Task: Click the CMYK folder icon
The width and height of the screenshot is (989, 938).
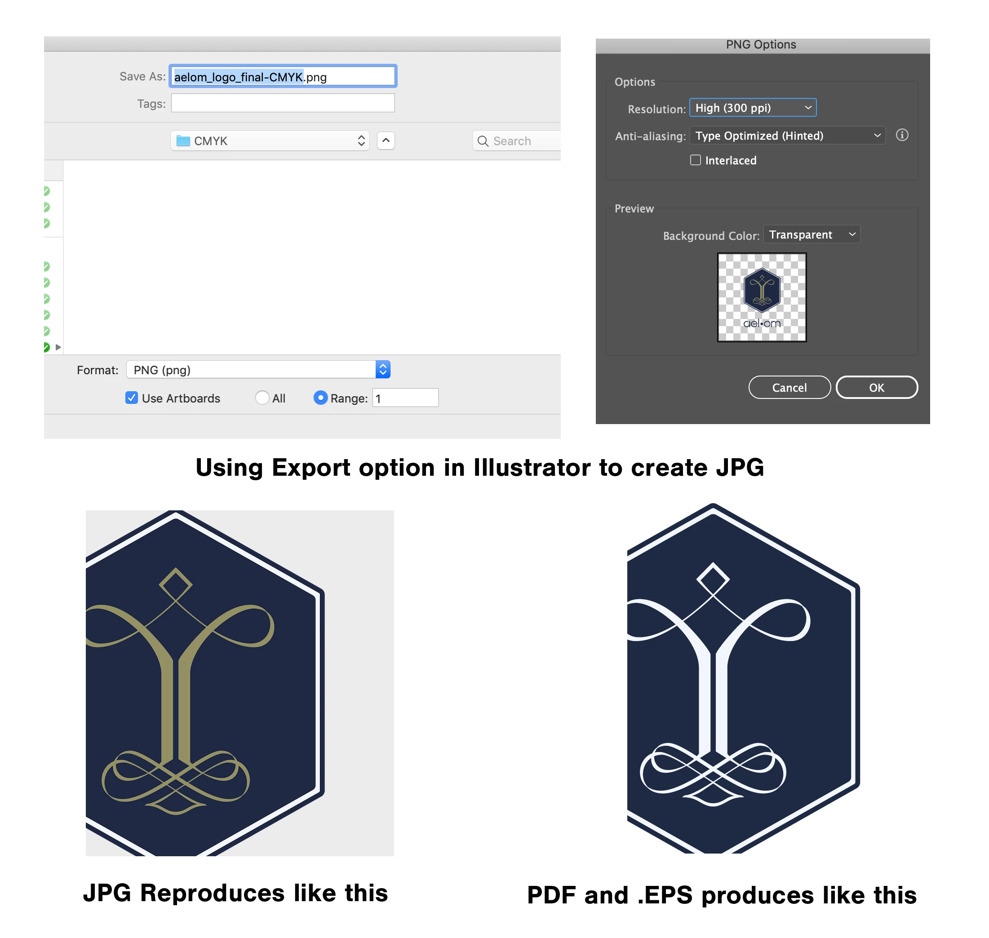Action: point(183,141)
